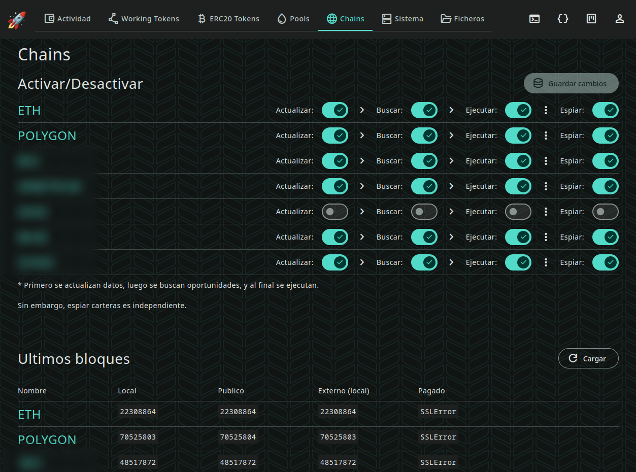
Task: Open the user account icon
Action: [620, 19]
